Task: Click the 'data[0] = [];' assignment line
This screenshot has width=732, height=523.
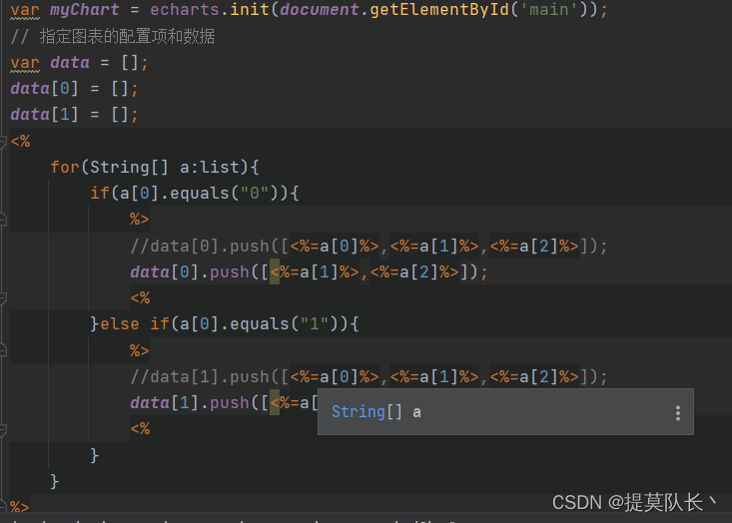Action: [74, 89]
